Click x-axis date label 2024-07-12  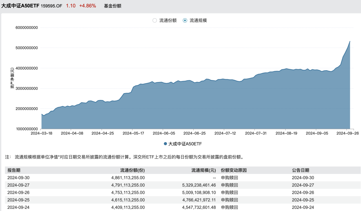coord(225,133)
